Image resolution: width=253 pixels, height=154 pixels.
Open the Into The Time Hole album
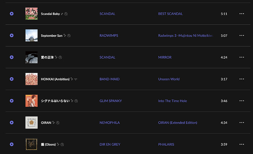point(172,101)
